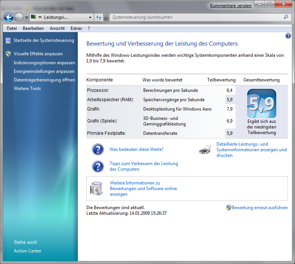The height and width of the screenshot is (264, 295).
Task: Open Was bedeuten diese Werte? link
Action: (x=136, y=149)
